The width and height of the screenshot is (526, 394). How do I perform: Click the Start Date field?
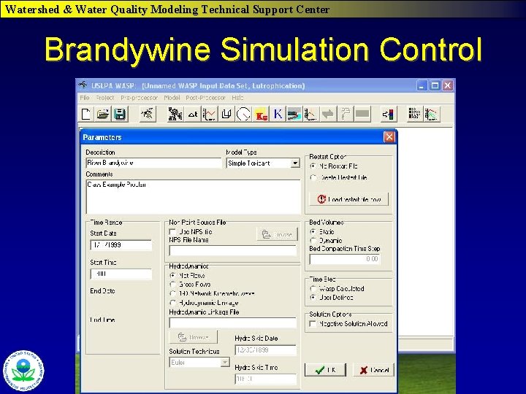pyautogui.click(x=121, y=245)
